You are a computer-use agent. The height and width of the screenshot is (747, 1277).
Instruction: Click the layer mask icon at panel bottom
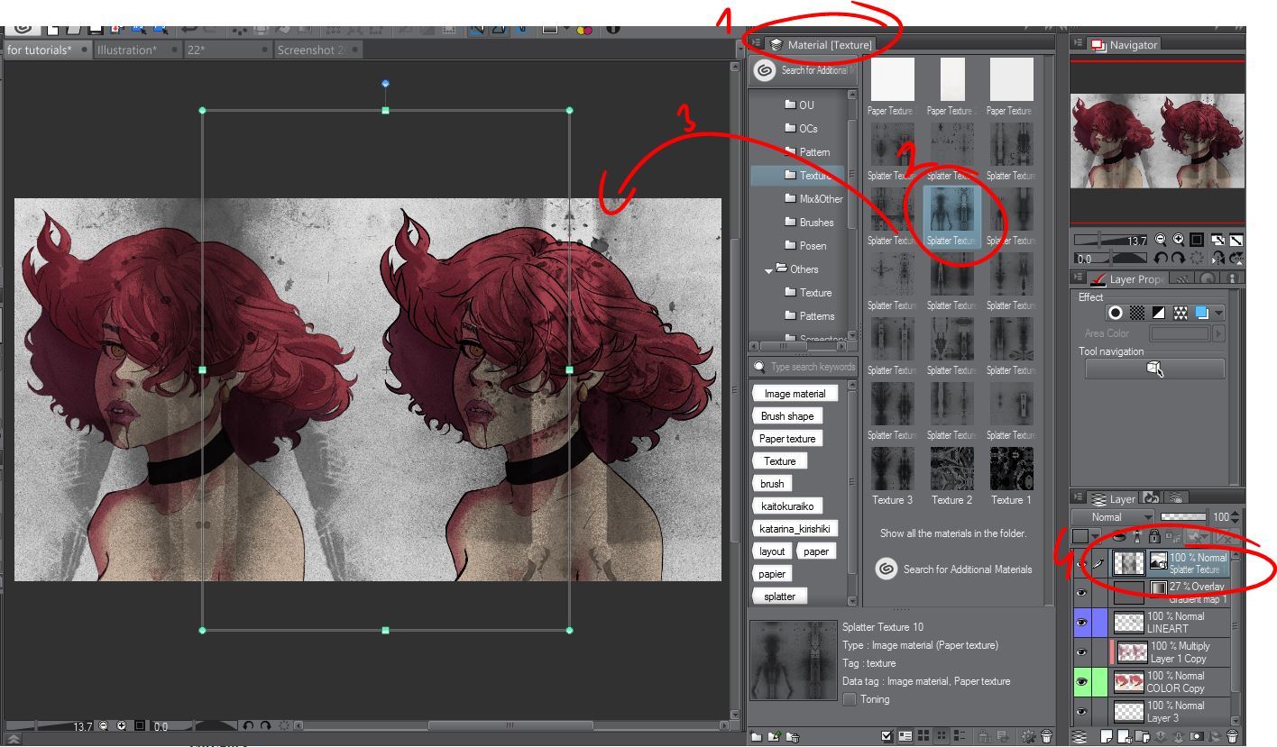(1197, 735)
